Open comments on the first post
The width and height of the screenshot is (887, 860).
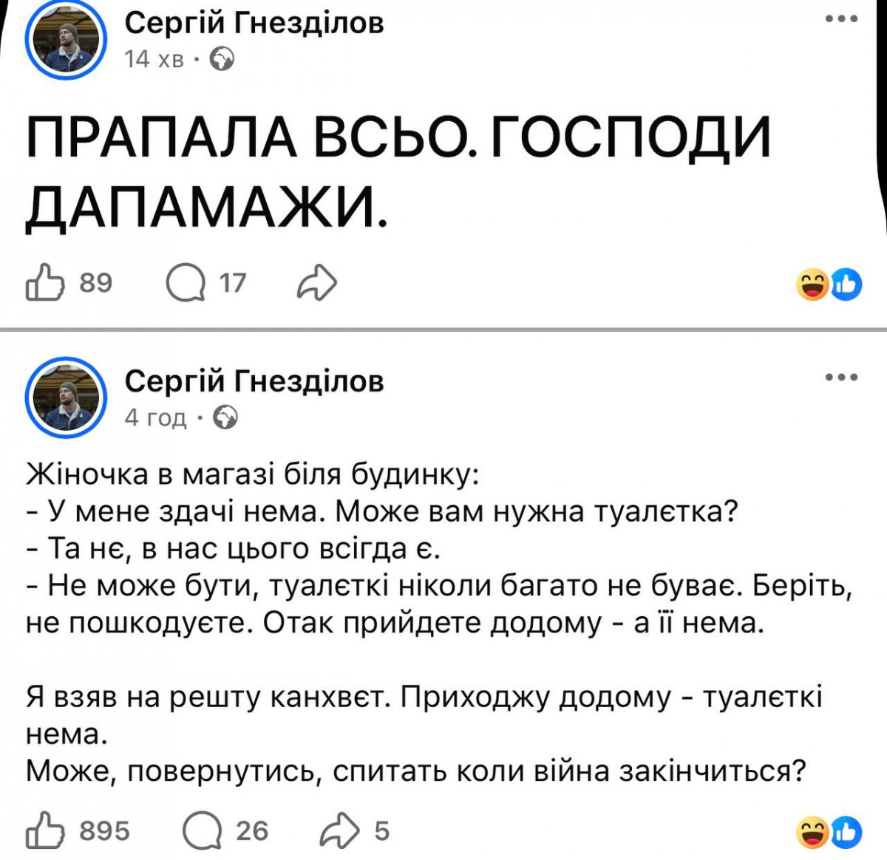click(186, 283)
